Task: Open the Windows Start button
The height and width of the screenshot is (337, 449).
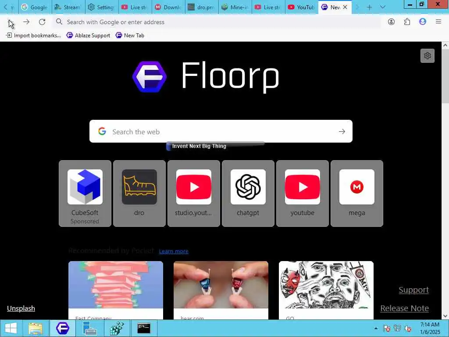Action: point(11,328)
